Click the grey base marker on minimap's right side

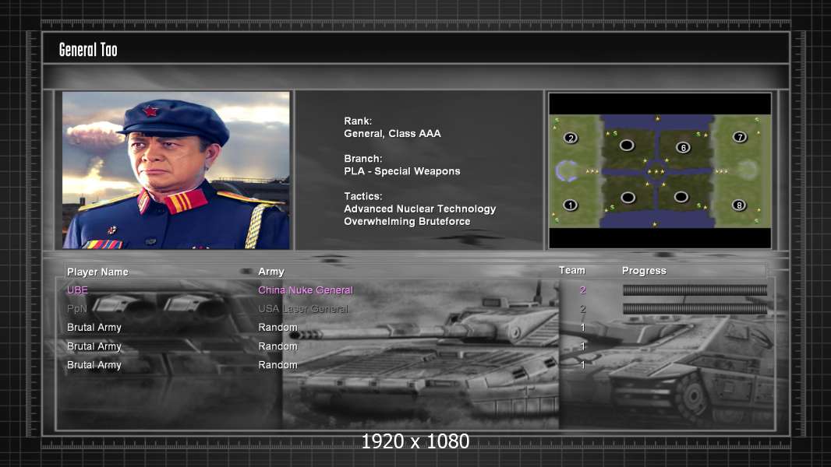(748, 170)
